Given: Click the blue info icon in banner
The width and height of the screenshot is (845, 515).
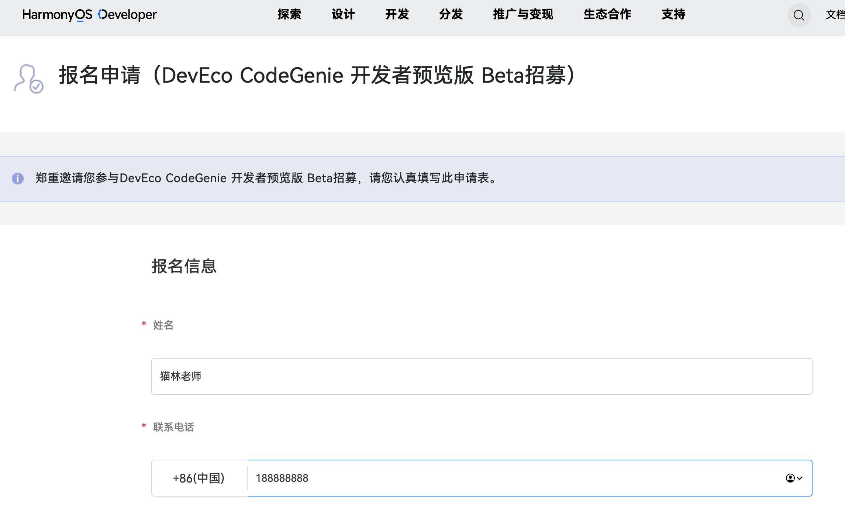Looking at the screenshot, I should 18,179.
